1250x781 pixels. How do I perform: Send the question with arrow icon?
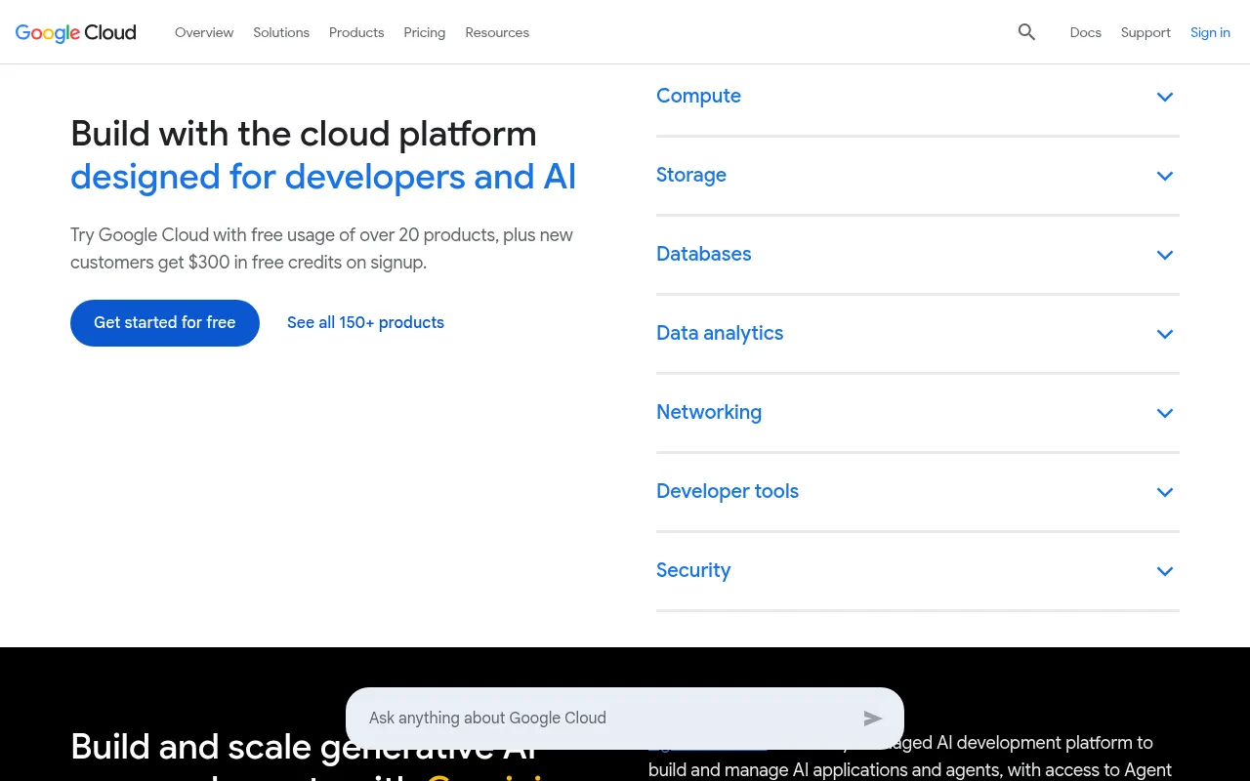coord(873,719)
